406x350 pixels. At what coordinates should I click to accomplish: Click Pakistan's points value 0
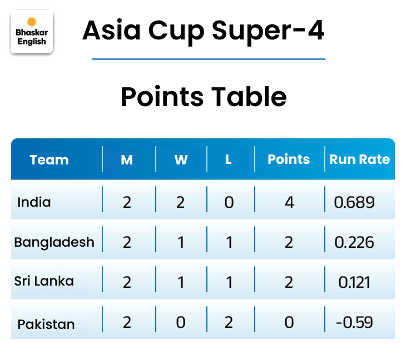pyautogui.click(x=289, y=322)
